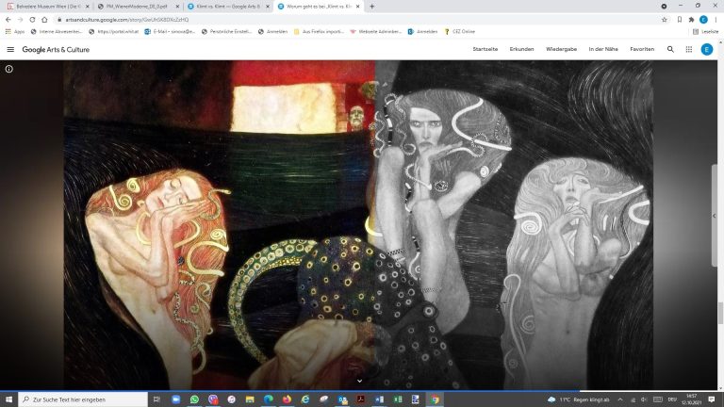Viewport: 724px width, 407px height.
Task: Open the Chrome three-dot menu
Action: (716, 20)
